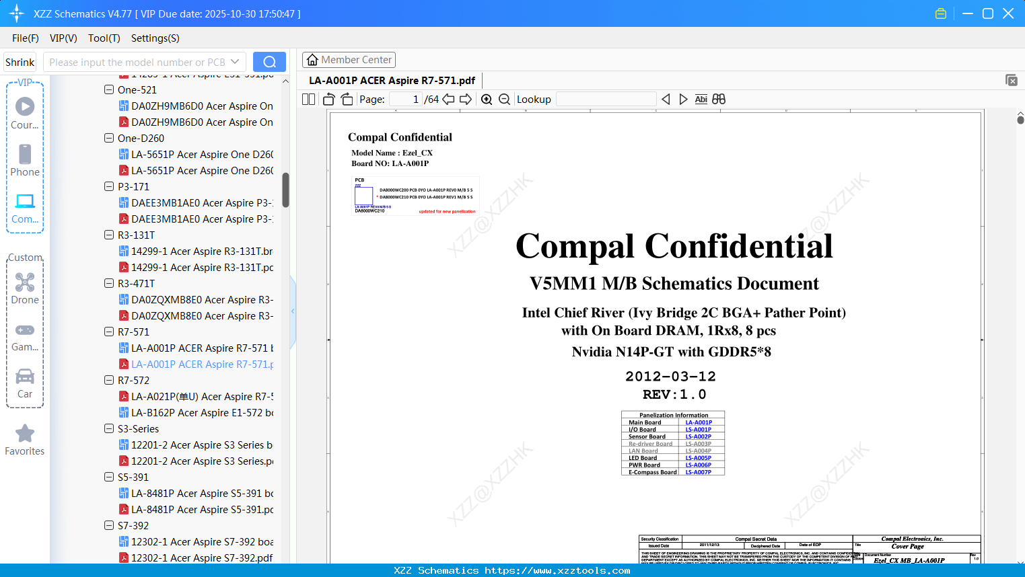Viewport: 1025px width, 577px height.
Task: Collapse the S7-392 tree node
Action: (x=109, y=525)
